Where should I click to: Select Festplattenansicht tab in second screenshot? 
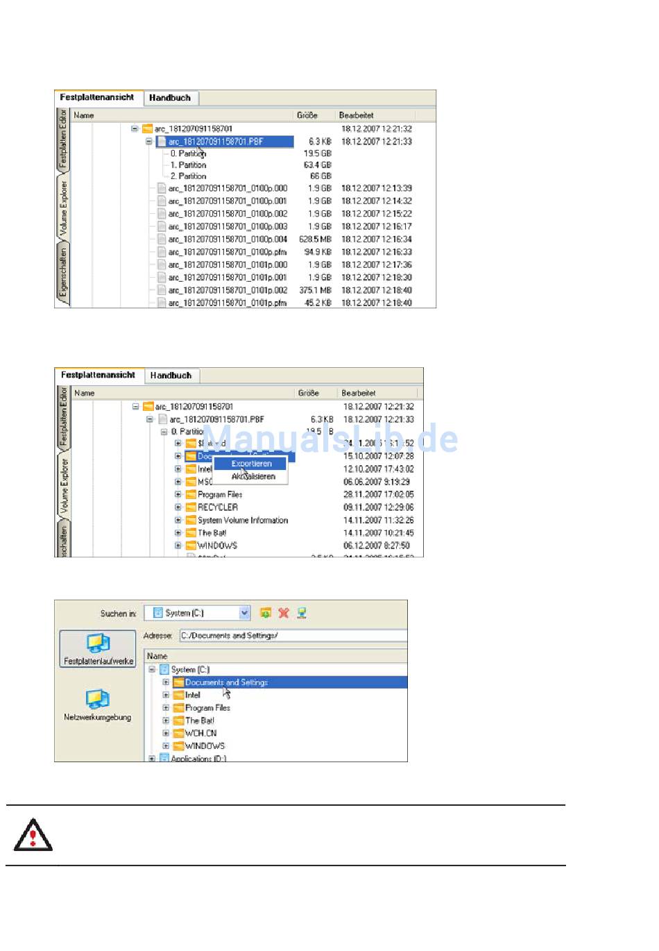coord(98,375)
